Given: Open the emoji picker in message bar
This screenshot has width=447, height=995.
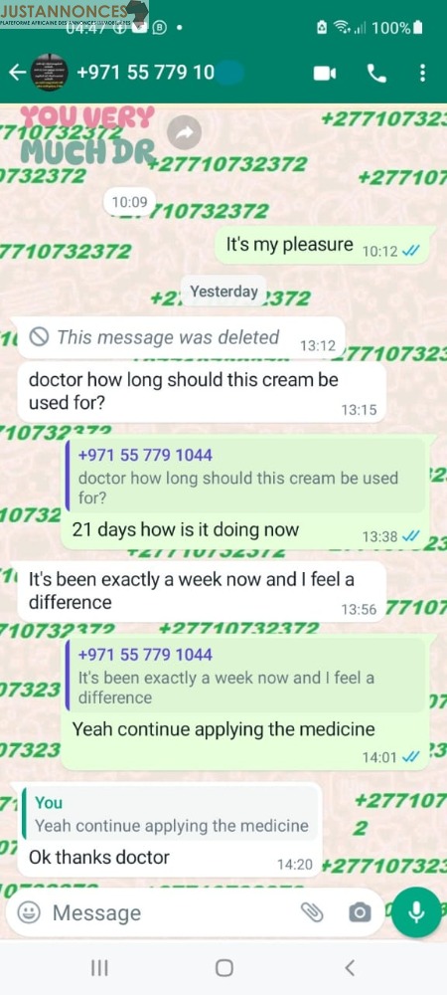Looking at the screenshot, I should click(28, 913).
